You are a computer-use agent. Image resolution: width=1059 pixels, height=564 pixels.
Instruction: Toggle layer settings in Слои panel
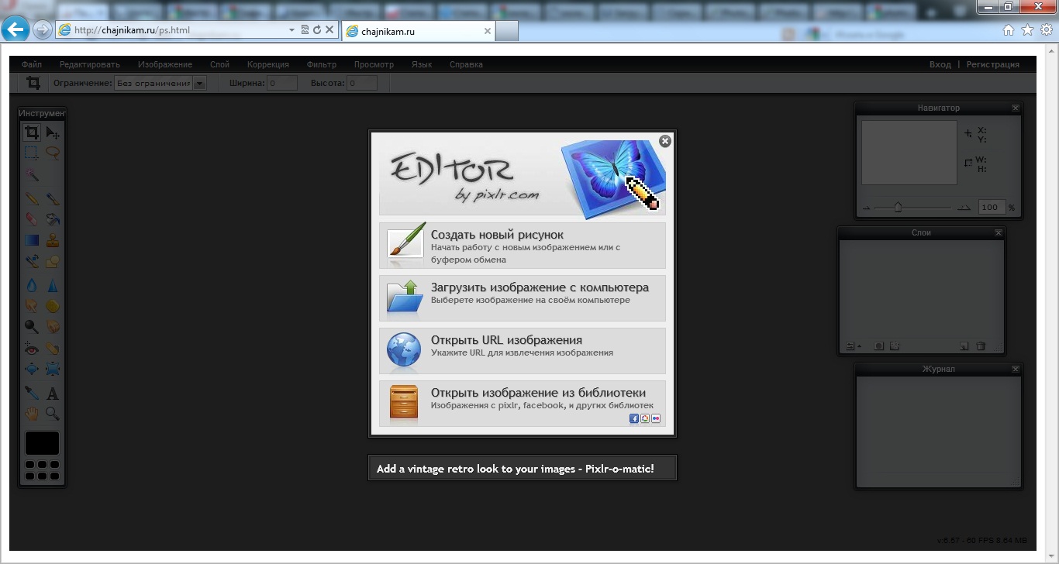(x=852, y=346)
